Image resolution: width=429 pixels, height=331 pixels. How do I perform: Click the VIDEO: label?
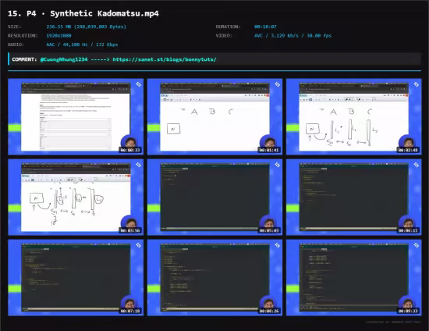pyautogui.click(x=224, y=36)
